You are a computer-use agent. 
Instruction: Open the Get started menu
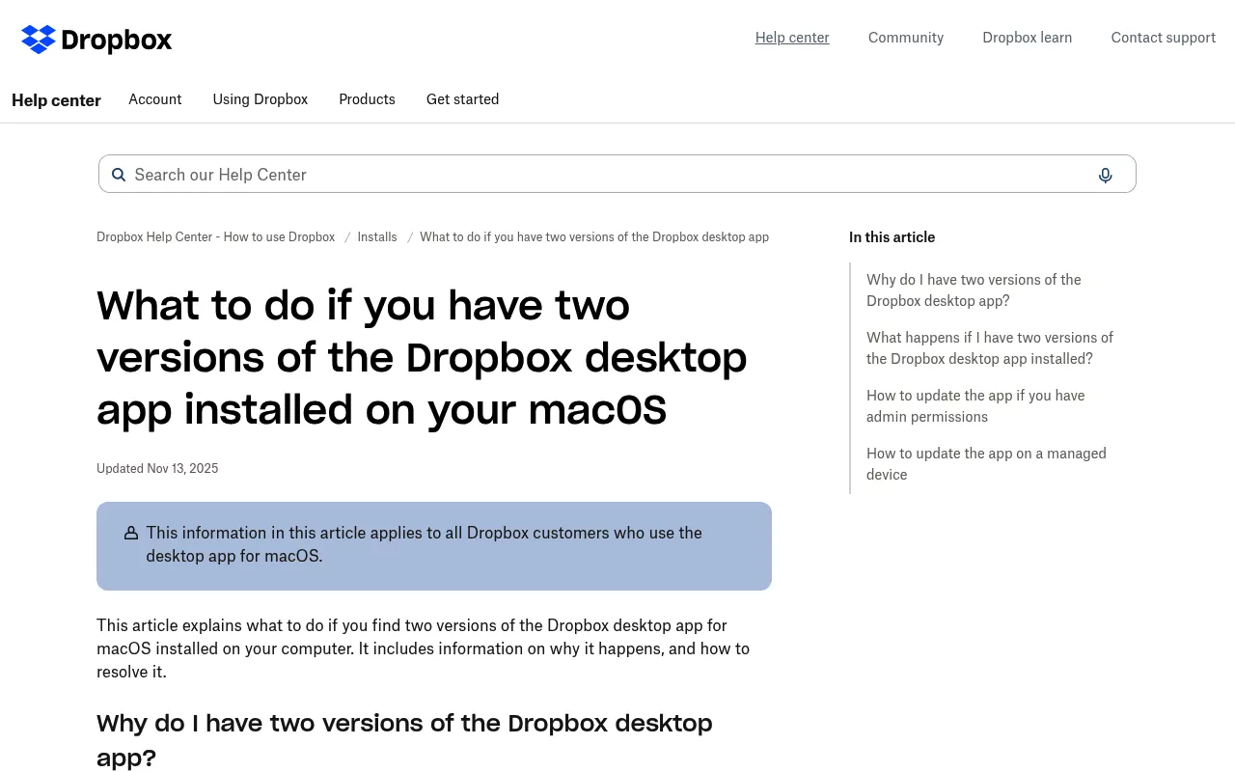click(463, 99)
